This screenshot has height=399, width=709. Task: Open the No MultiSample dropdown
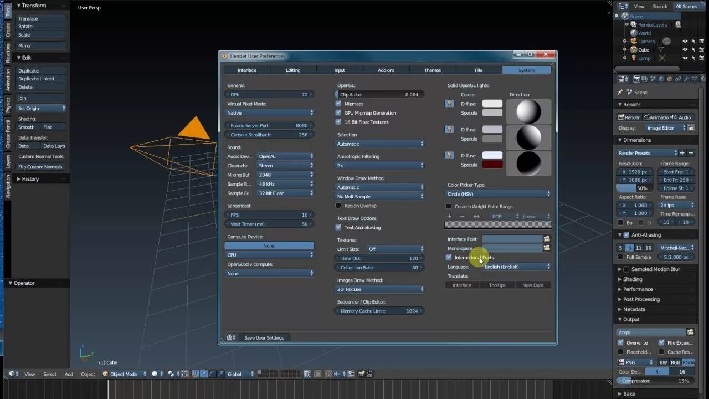pos(380,197)
